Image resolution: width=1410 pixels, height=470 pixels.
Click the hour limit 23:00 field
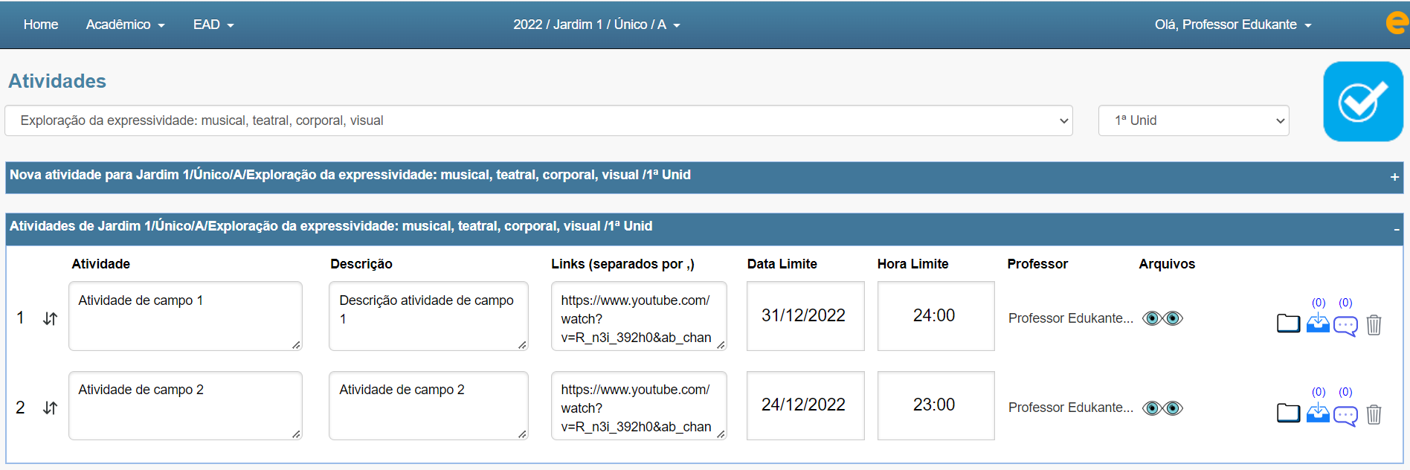point(936,405)
